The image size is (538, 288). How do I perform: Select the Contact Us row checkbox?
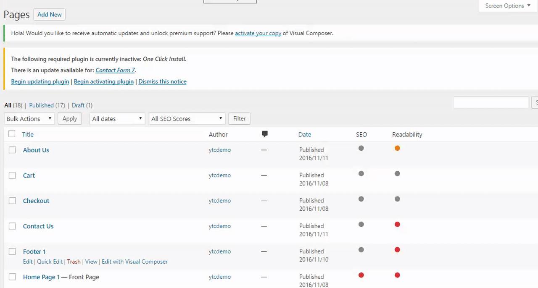point(12,226)
